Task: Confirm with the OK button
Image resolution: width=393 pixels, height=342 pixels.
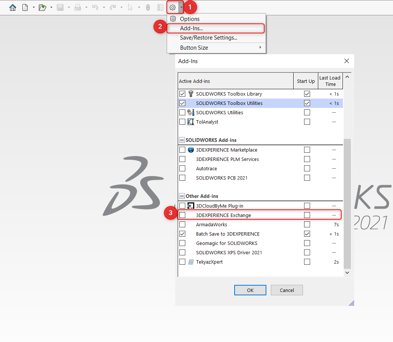Action: pos(250,290)
